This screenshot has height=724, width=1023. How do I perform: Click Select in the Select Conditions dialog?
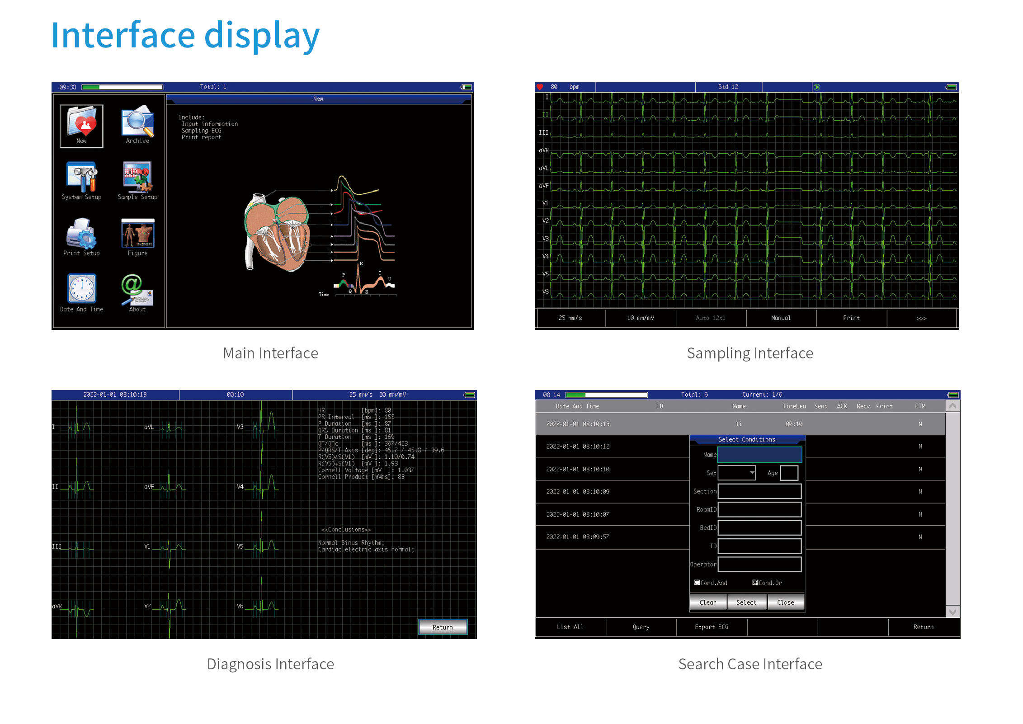pos(746,602)
